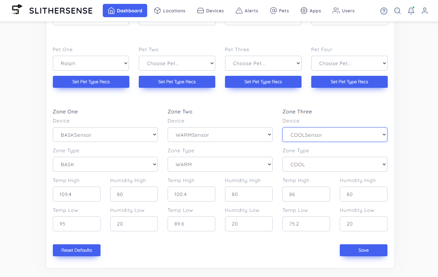Image resolution: width=438 pixels, height=277 pixels.
Task: Open Pet Three Choose Pet dropdown
Action: pos(263,63)
